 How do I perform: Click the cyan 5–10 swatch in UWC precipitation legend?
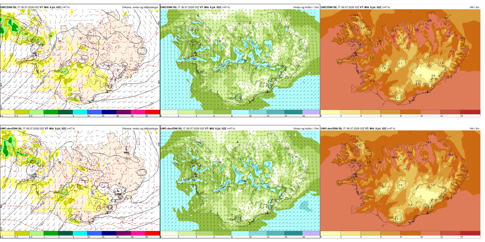(80, 112)
